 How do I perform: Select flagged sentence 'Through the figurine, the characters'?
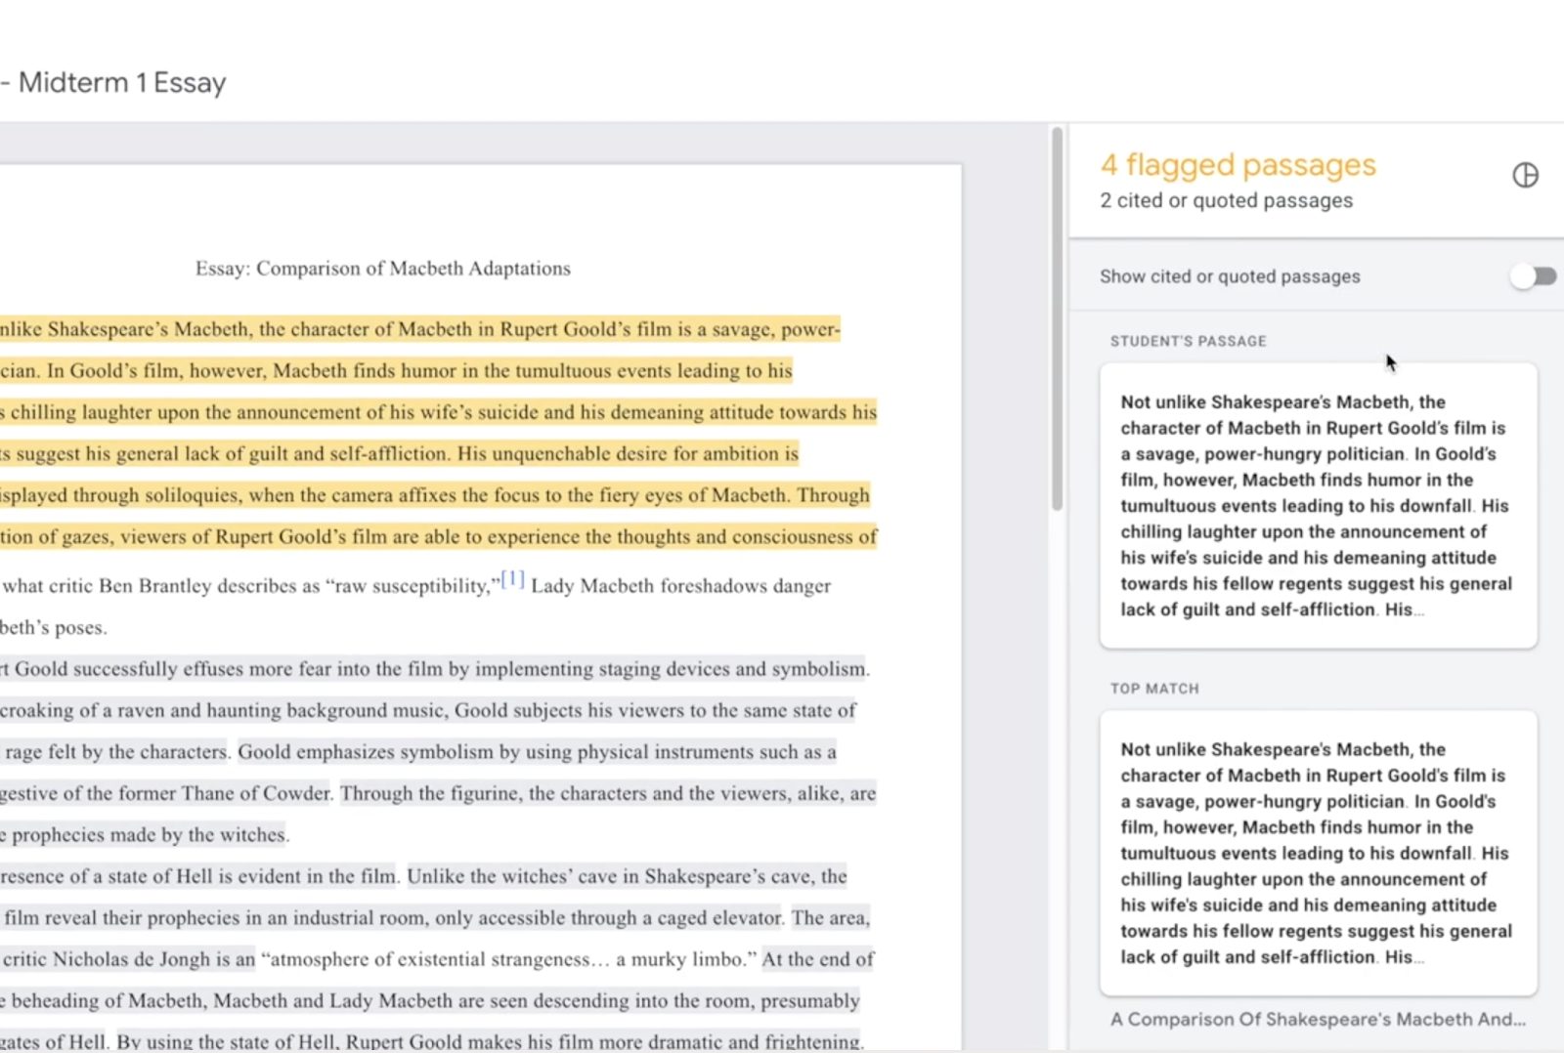[x=607, y=793]
